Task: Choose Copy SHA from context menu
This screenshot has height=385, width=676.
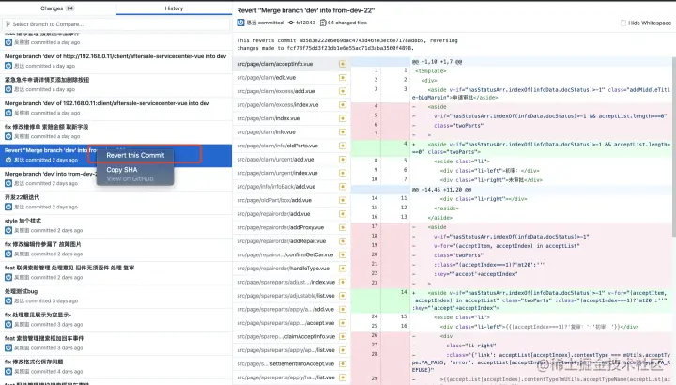Action: (x=121, y=170)
